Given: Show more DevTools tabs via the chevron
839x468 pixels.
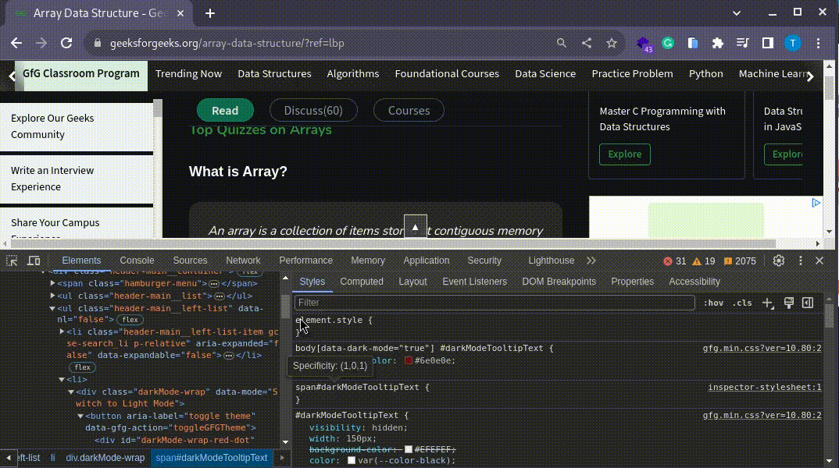Looking at the screenshot, I should pyautogui.click(x=591, y=261).
